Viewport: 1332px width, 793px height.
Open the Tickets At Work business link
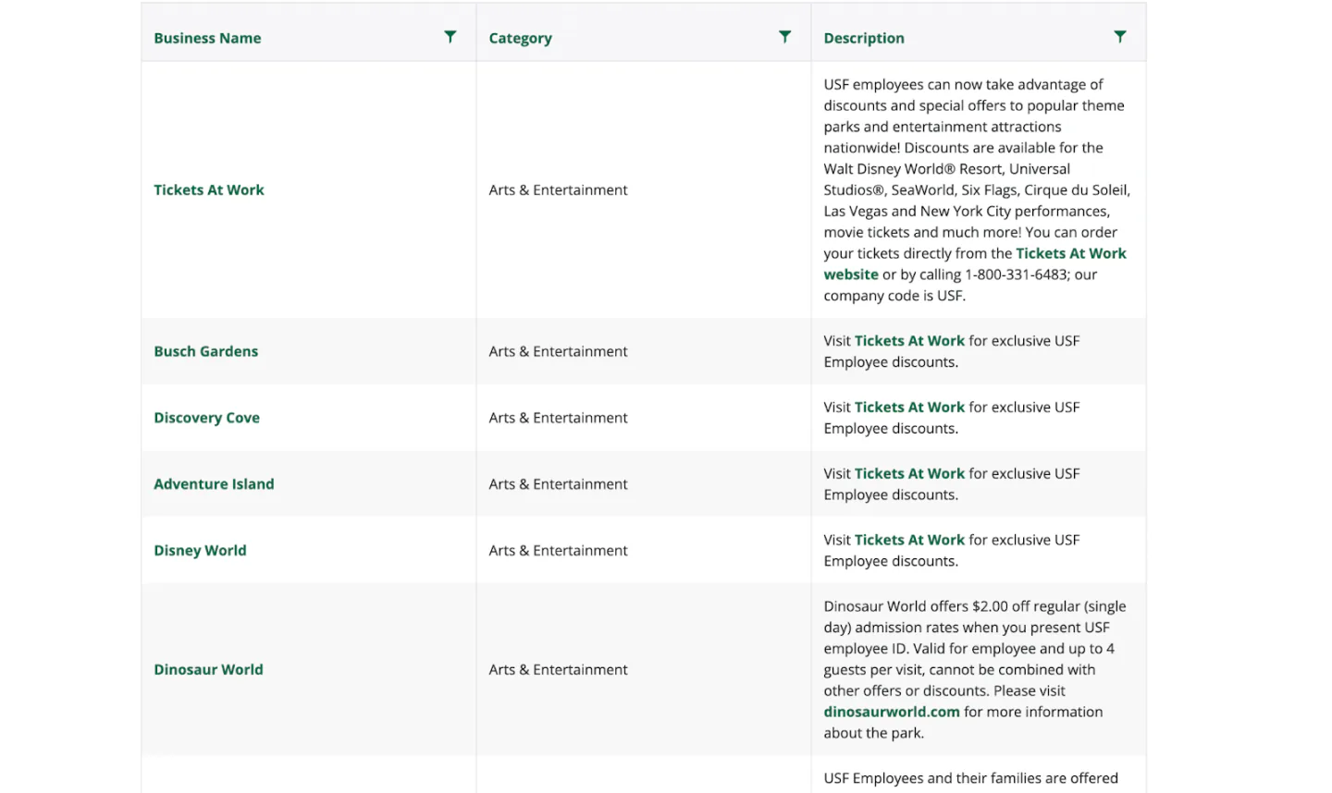(209, 189)
